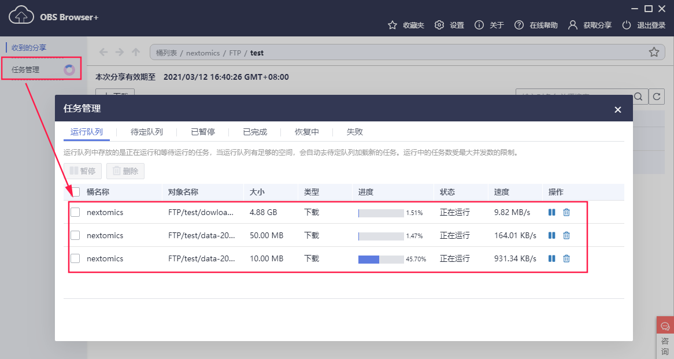Pause the 50.00 MB download task

pos(552,236)
